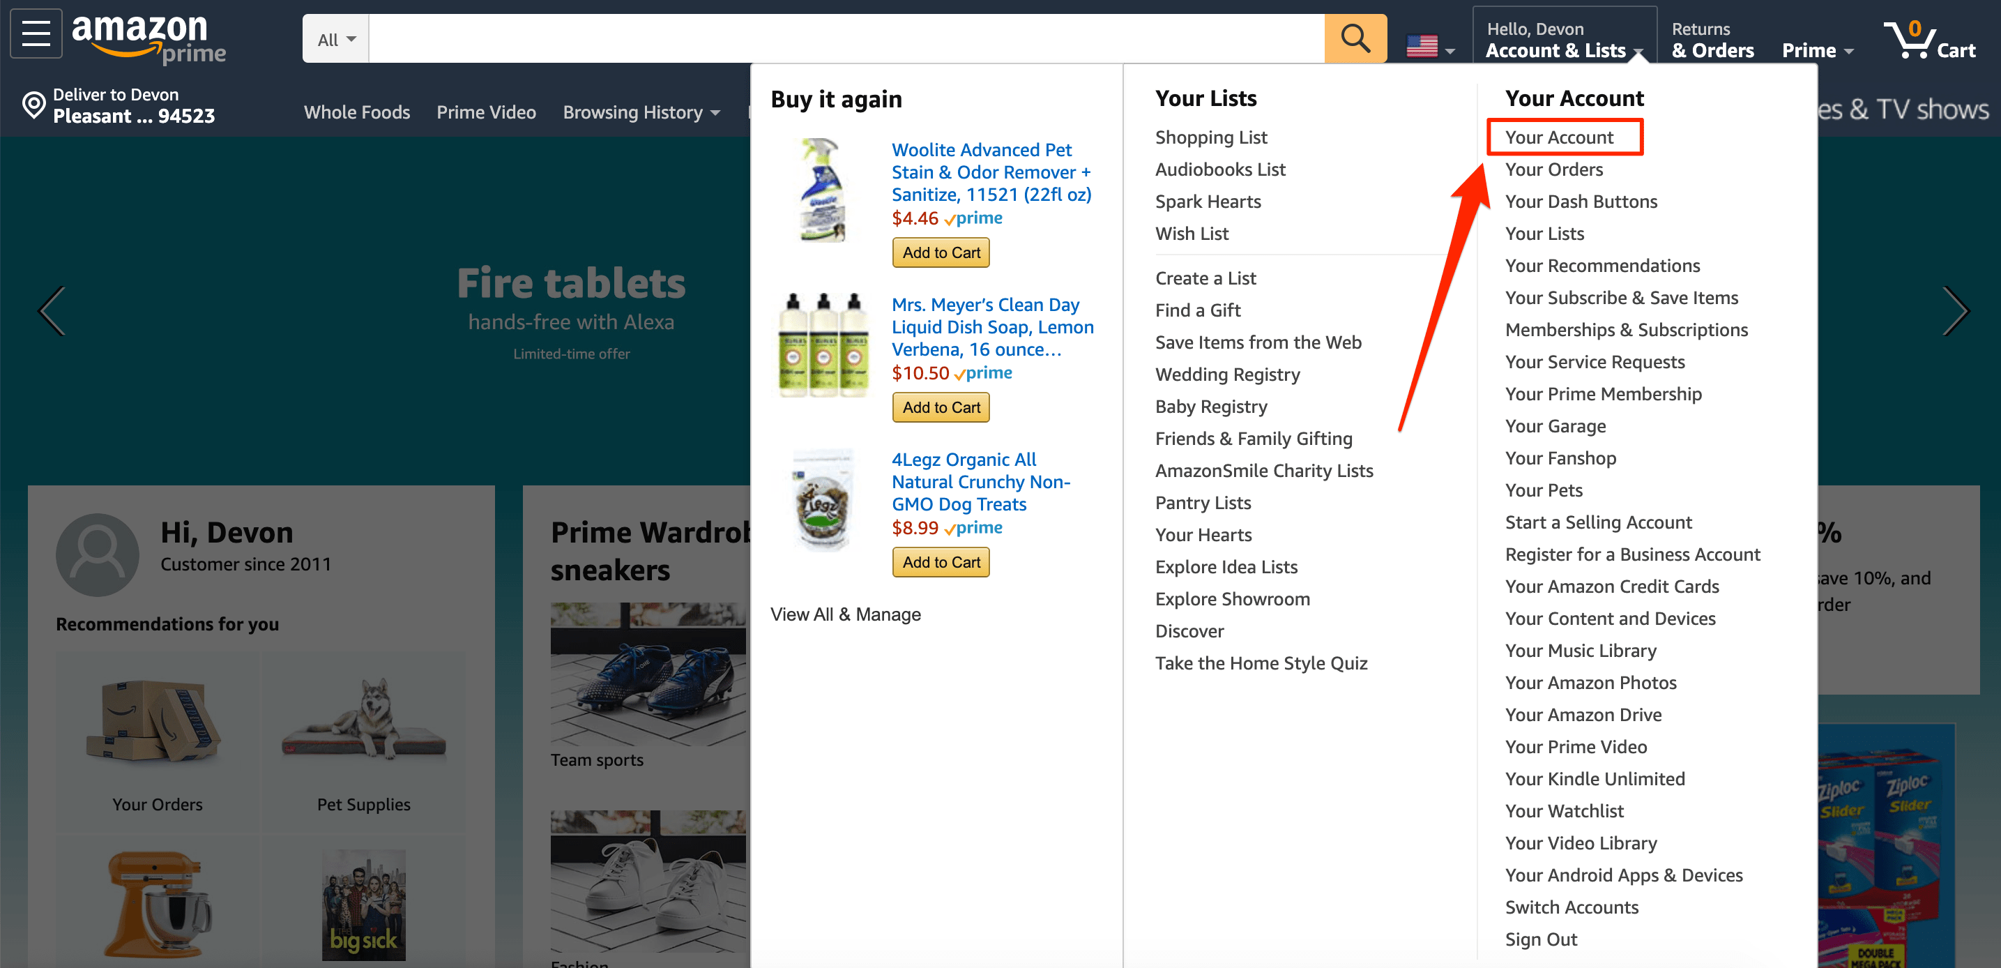Image resolution: width=2001 pixels, height=968 pixels.
Task: Add Woolite stain remover to cart
Action: coord(941,252)
